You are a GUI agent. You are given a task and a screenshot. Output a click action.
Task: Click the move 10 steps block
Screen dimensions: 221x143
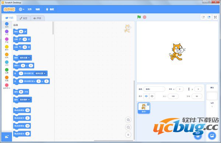[20, 32]
